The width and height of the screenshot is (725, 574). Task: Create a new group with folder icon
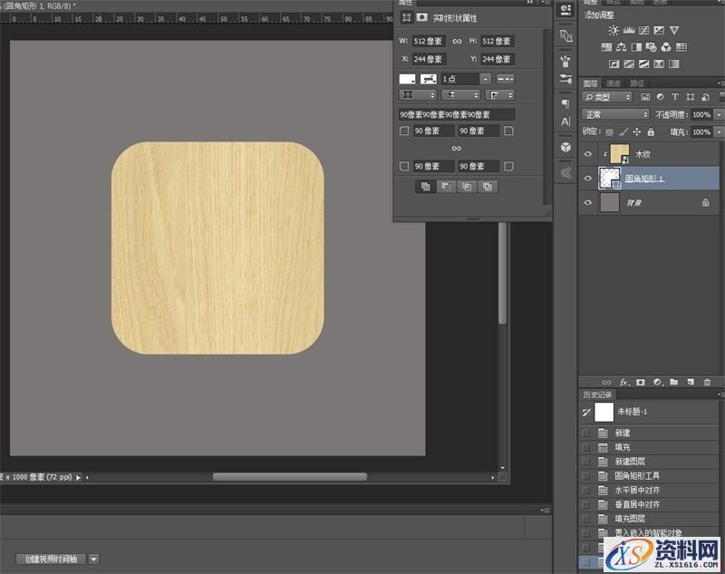tap(673, 383)
